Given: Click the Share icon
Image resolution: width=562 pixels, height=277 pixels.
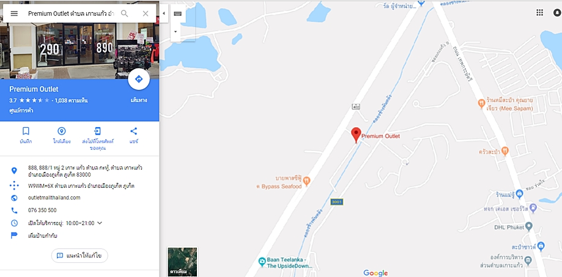Looking at the screenshot, I should (x=134, y=131).
